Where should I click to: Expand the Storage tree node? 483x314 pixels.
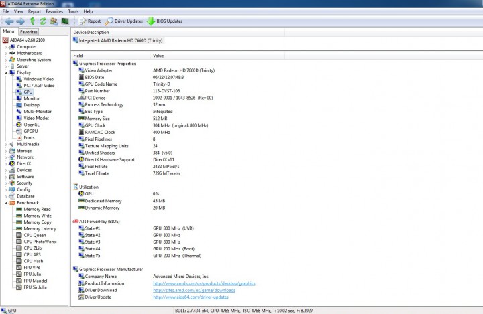coord(5,151)
